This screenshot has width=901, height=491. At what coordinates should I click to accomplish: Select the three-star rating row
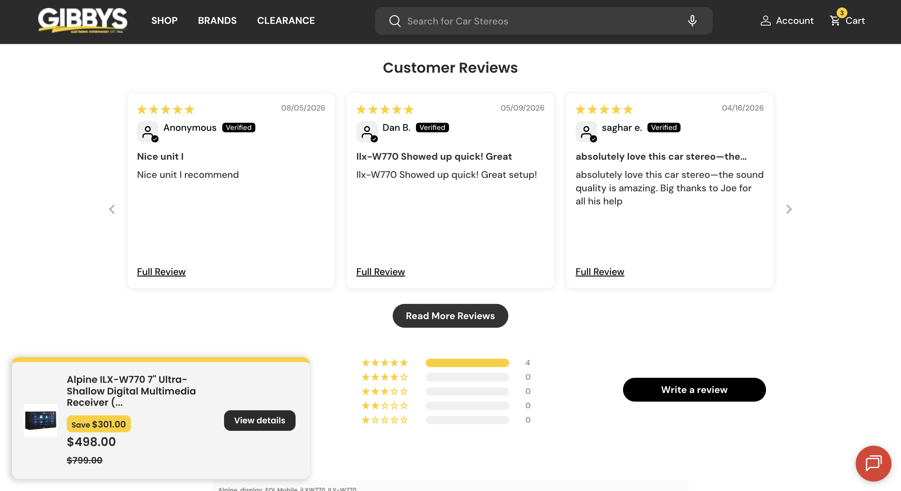coord(446,391)
